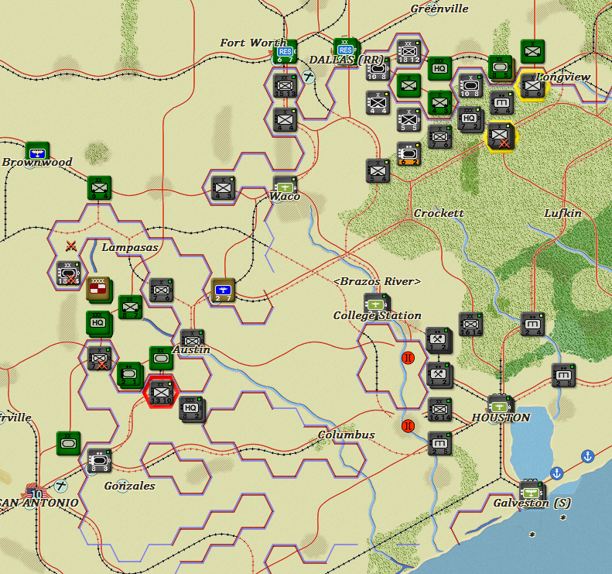Select the green HQ below the XXXX counter
The width and height of the screenshot is (612, 574).
98,323
